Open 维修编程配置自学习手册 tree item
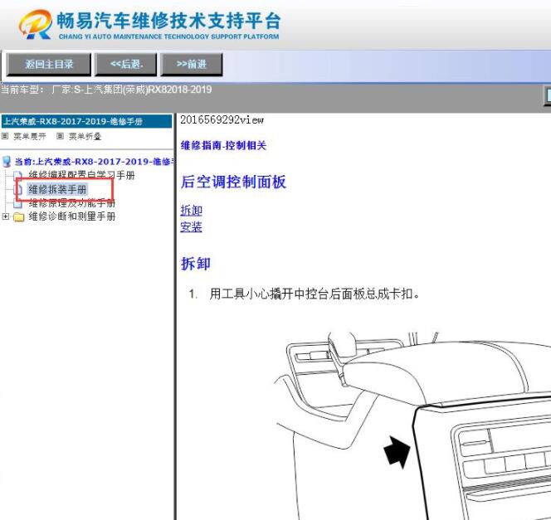Screen dimensions: 551x520 point(81,175)
